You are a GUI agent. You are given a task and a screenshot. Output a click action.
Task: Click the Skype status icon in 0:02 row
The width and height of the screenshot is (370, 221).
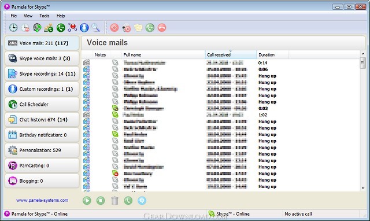pyautogui.click(x=115, y=108)
